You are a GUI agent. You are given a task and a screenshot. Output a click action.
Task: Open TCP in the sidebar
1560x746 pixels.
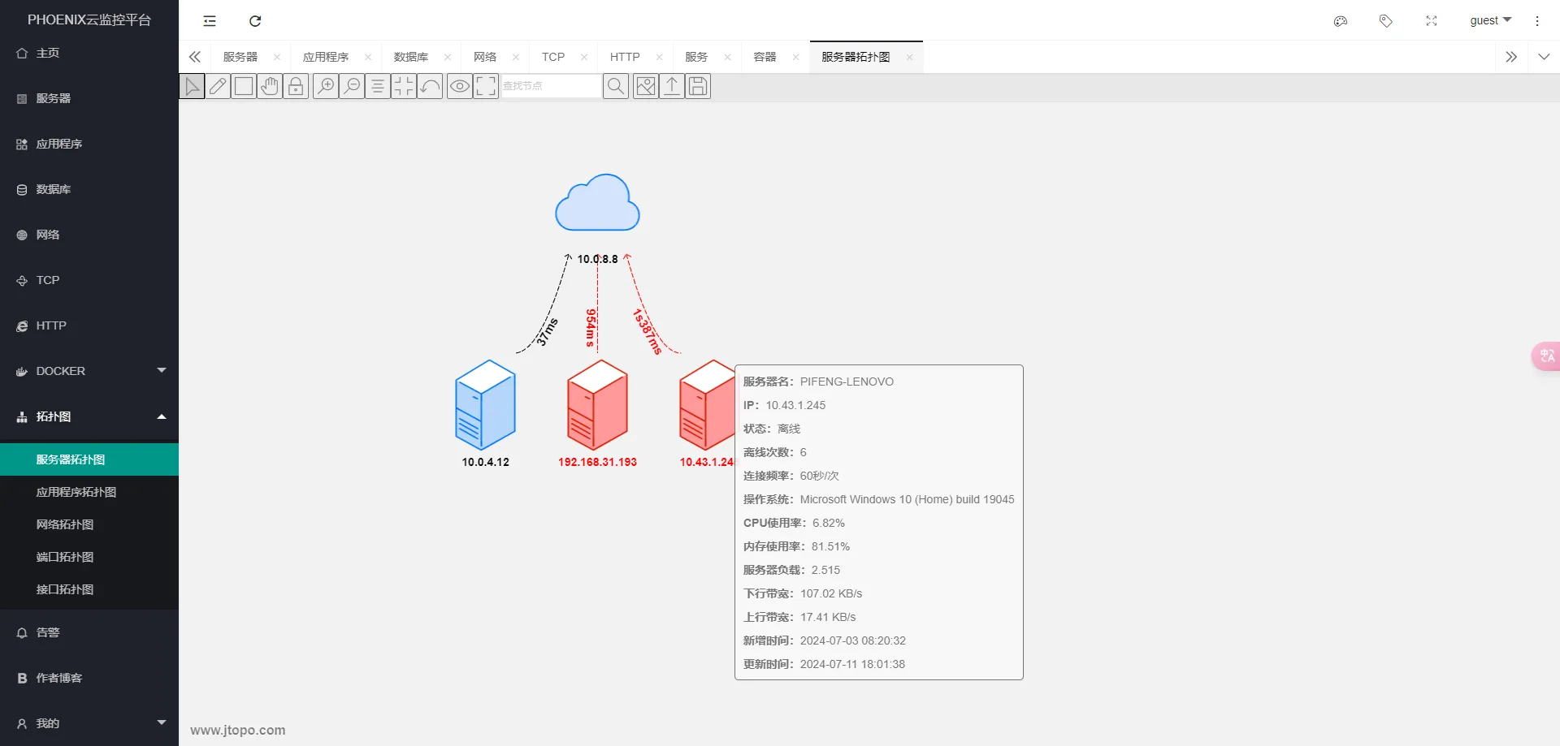[89, 280]
